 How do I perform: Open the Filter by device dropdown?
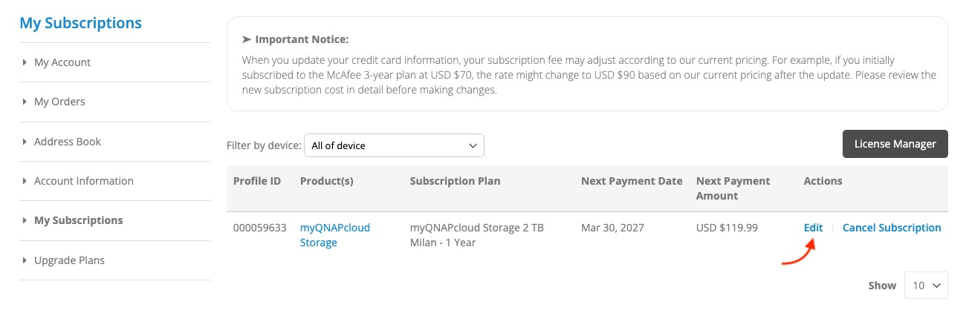click(394, 145)
